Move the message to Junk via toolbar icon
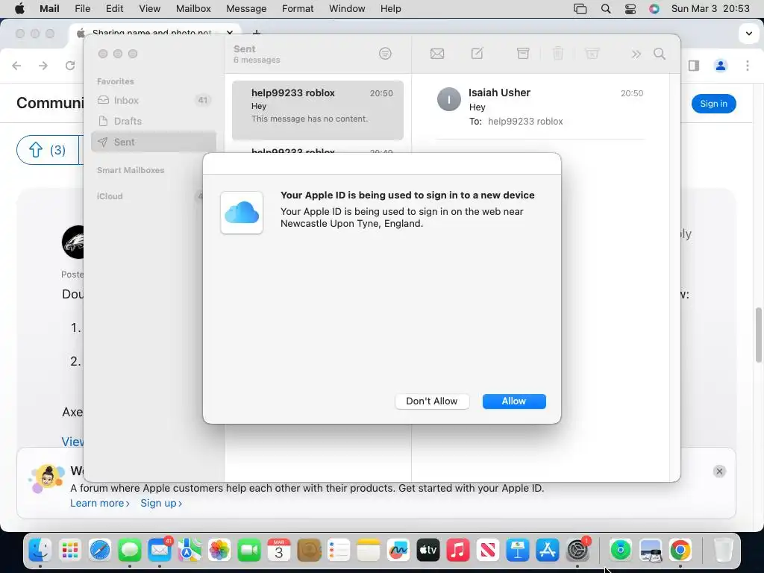Image resolution: width=764 pixels, height=573 pixels. [592, 53]
